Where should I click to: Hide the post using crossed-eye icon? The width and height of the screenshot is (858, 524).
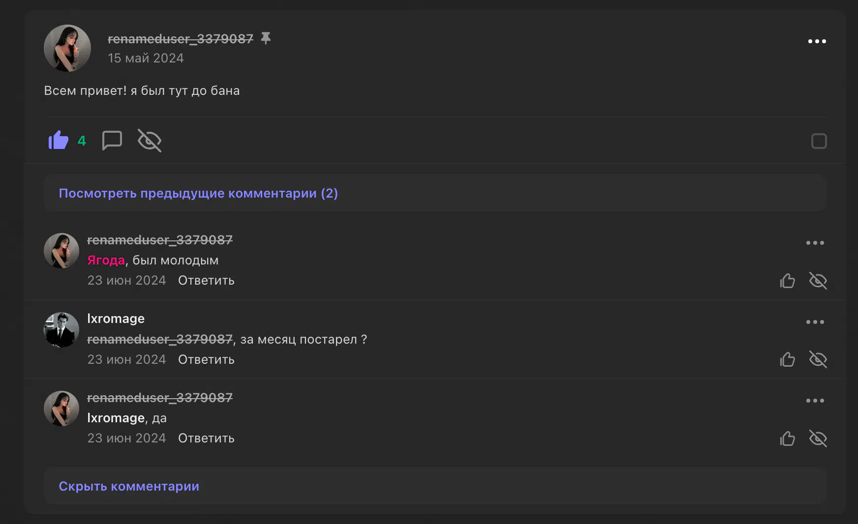150,141
